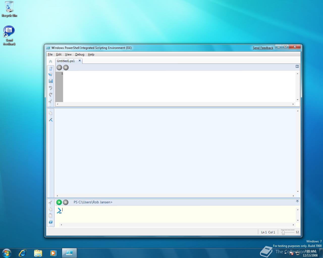
Task: Click output pane vertical scrollbar up arrow
Action: [298, 111]
